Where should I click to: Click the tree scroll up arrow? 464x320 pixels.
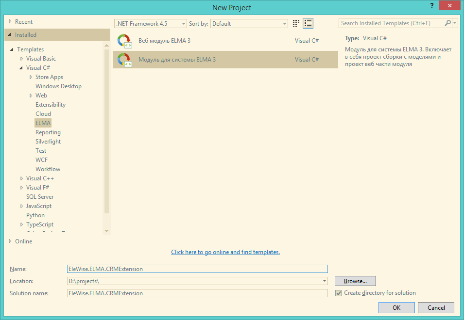pyautogui.click(x=106, y=45)
